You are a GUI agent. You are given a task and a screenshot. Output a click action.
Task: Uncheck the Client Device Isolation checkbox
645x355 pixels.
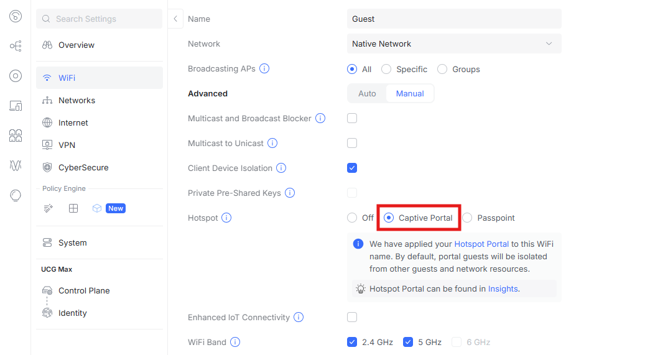click(x=352, y=168)
